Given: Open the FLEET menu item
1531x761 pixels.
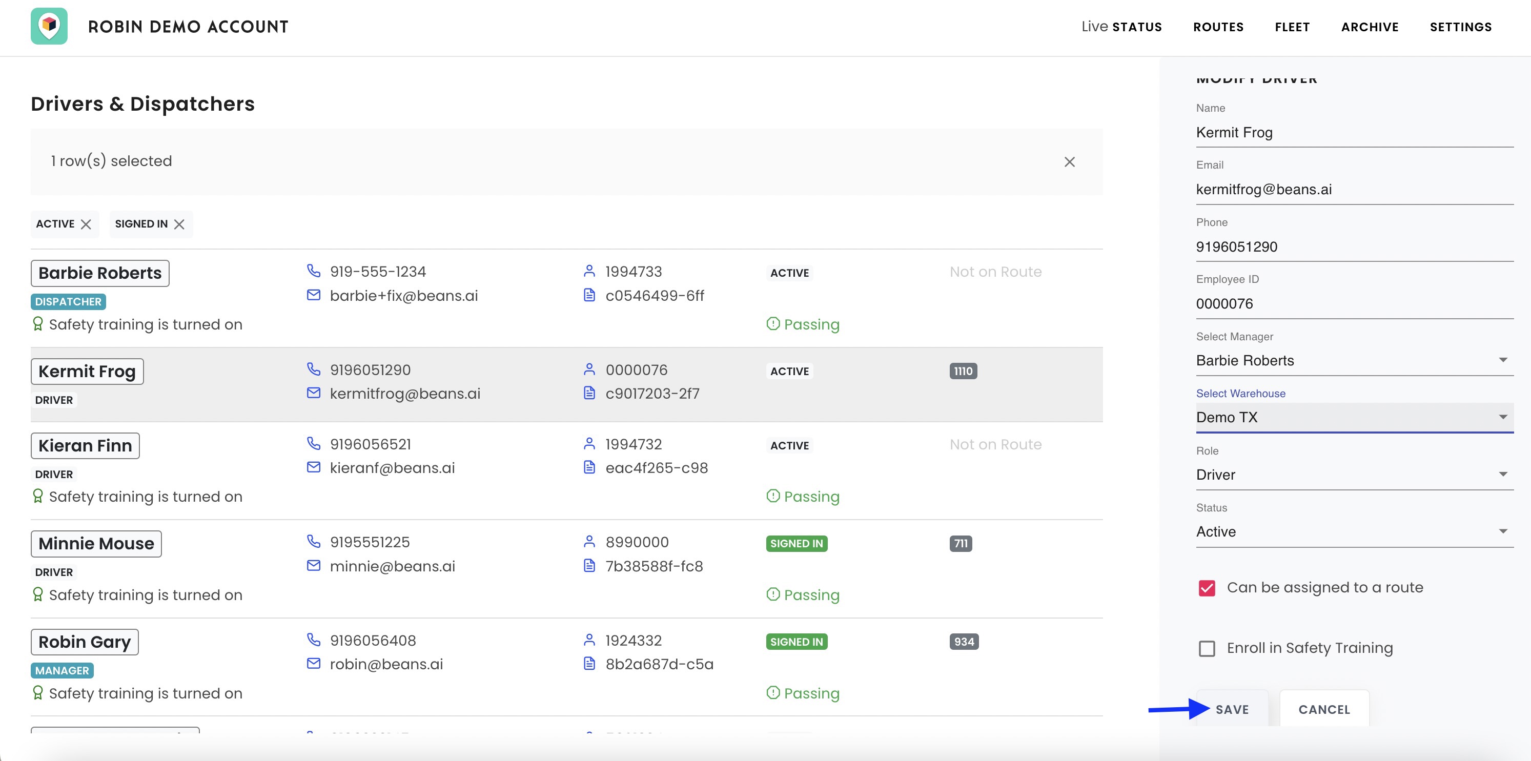Looking at the screenshot, I should (x=1292, y=27).
